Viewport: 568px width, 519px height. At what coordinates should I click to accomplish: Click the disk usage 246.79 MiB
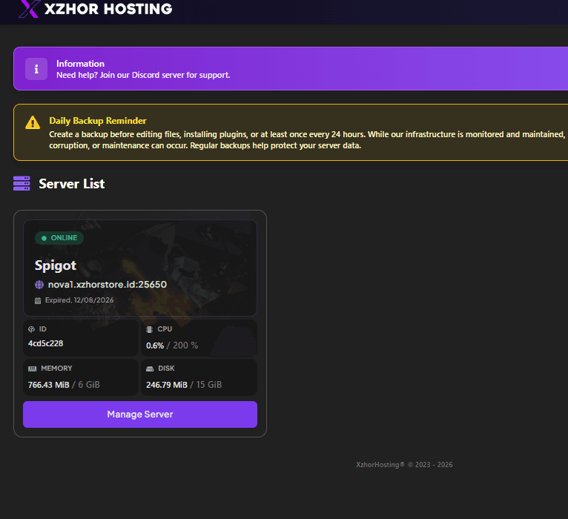click(167, 385)
